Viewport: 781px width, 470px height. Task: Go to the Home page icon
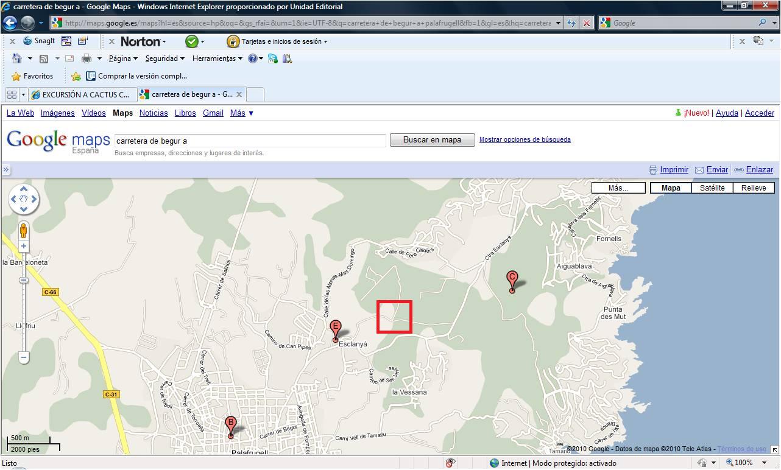pyautogui.click(x=17, y=58)
